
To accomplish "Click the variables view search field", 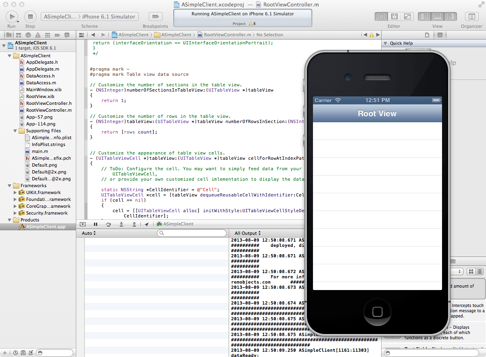I will point(192,233).
